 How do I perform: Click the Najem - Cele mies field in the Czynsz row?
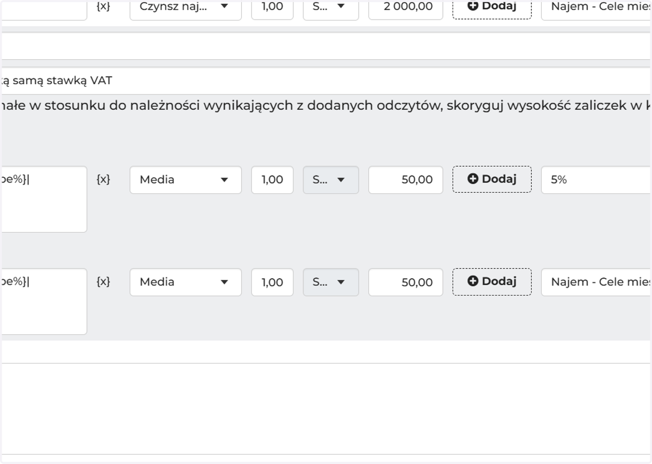[597, 10]
